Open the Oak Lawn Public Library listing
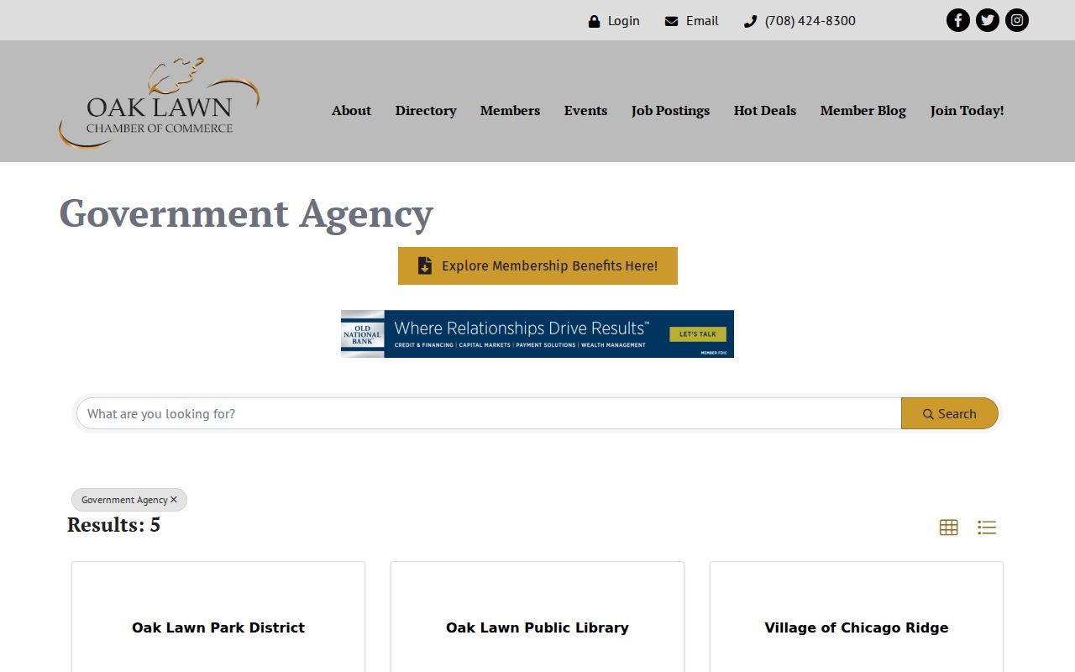This screenshot has width=1075, height=672. 537,627
